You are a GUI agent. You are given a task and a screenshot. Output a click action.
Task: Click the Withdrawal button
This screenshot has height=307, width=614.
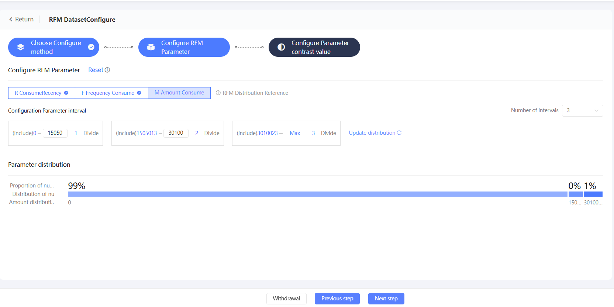pos(286,299)
